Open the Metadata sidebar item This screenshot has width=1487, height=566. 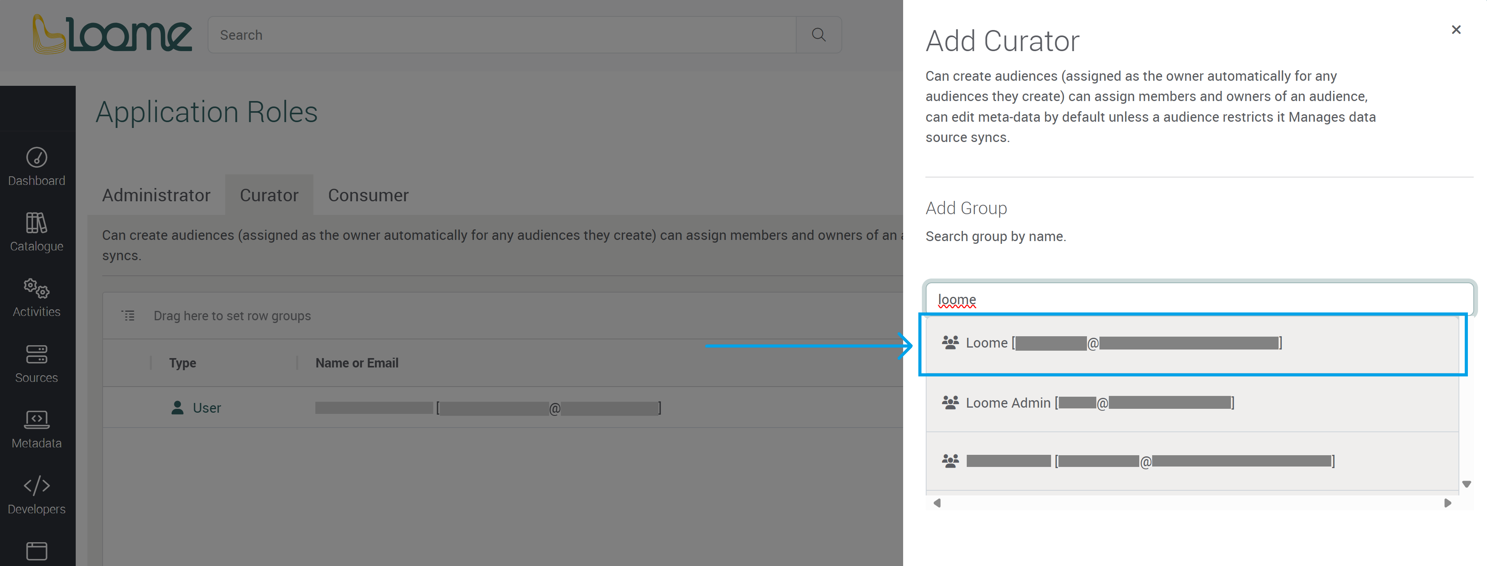[x=37, y=430]
